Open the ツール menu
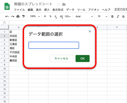 coord(81,10)
